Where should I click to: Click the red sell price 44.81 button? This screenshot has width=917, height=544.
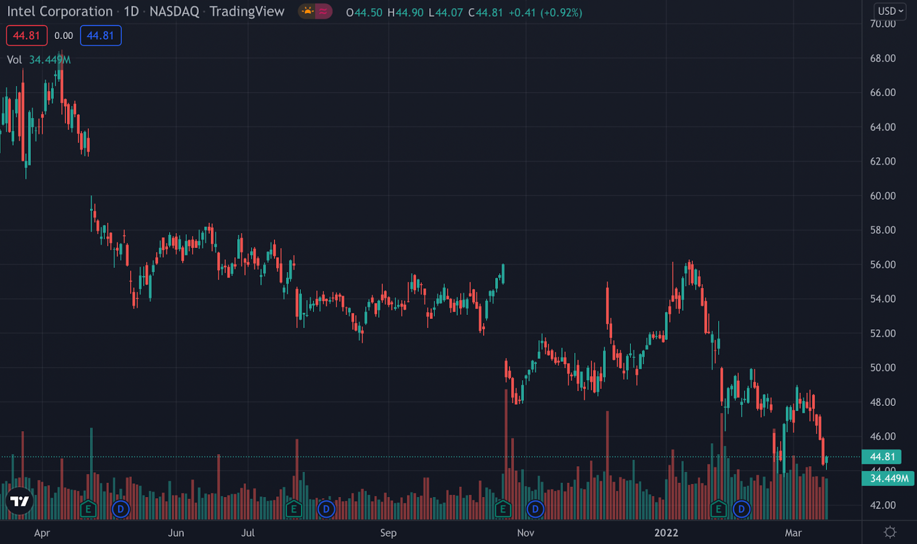pyautogui.click(x=27, y=36)
